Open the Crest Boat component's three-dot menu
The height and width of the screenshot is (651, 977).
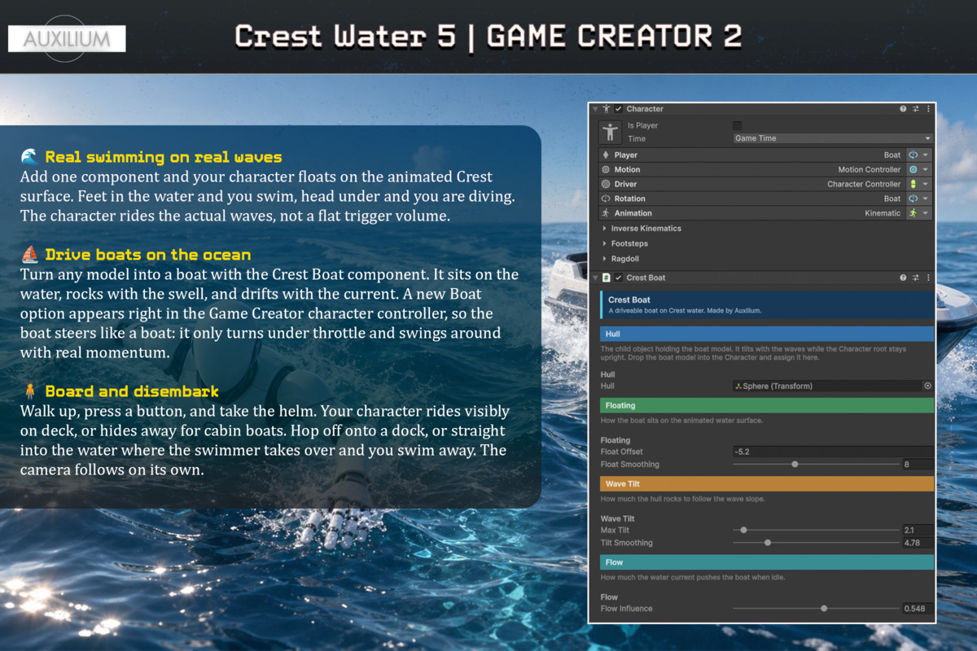tap(928, 278)
